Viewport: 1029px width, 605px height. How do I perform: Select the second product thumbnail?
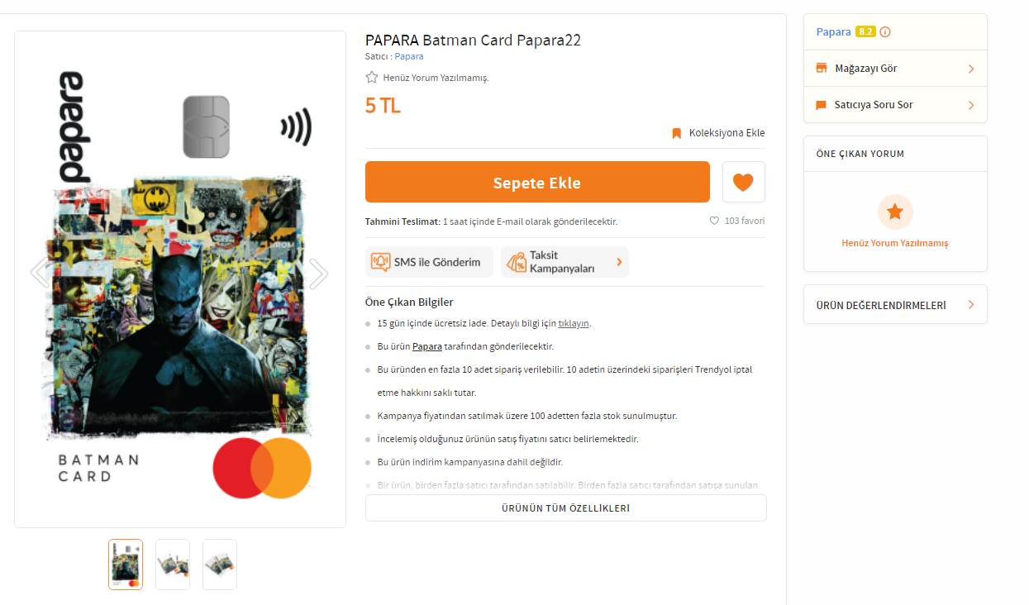(x=173, y=565)
